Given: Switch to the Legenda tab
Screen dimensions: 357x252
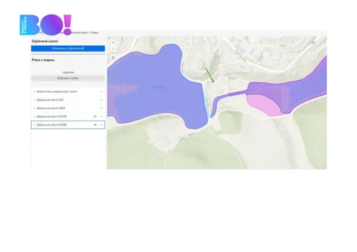Looking at the screenshot, I should click(68, 72).
